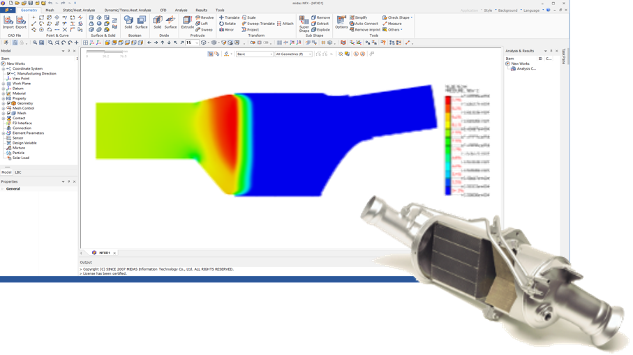Viewport: 633px width, 355px height.
Task: Switch to the Results ribbon tab
Action: pyautogui.click(x=202, y=10)
